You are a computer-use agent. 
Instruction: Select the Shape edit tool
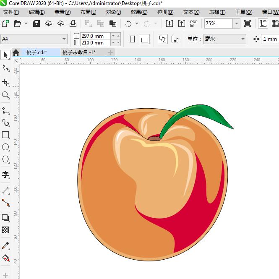pos(5,68)
